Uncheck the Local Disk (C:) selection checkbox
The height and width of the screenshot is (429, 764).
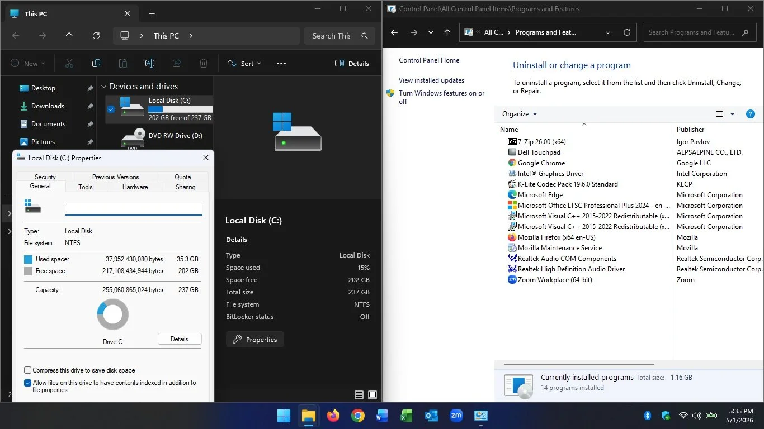111,109
